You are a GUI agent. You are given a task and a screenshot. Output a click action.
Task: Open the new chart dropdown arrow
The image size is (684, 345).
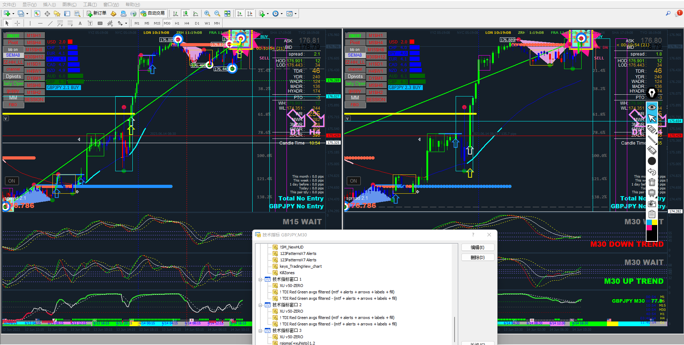click(13, 14)
